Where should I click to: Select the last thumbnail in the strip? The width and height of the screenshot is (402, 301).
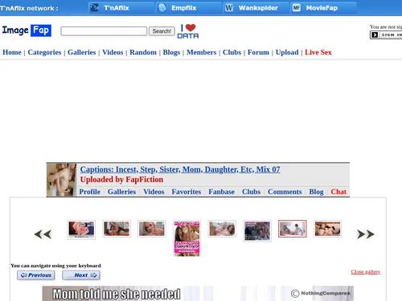point(327,229)
